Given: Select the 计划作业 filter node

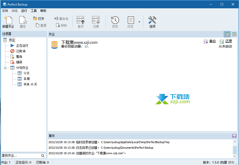Looking at the screenshot, I should (22, 68).
